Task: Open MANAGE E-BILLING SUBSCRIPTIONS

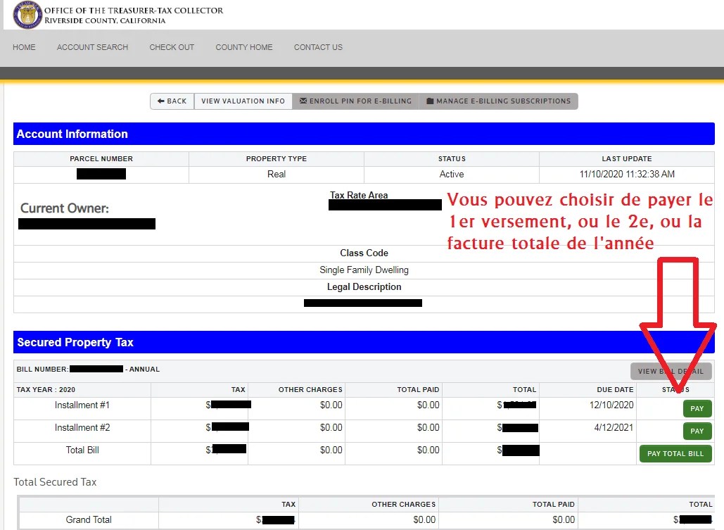Action: click(499, 101)
